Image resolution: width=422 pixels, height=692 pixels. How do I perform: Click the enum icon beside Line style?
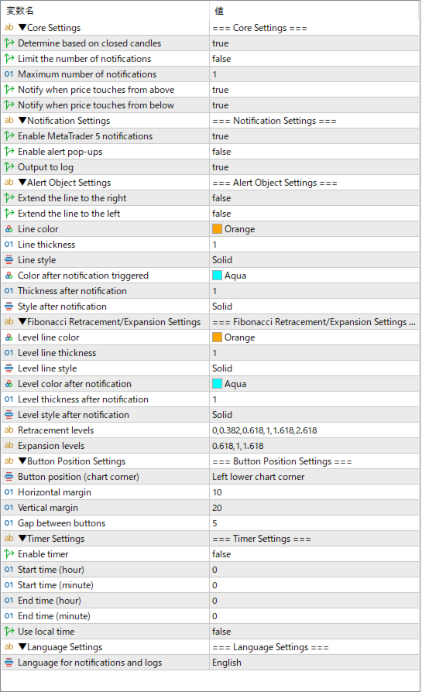pos(9,260)
